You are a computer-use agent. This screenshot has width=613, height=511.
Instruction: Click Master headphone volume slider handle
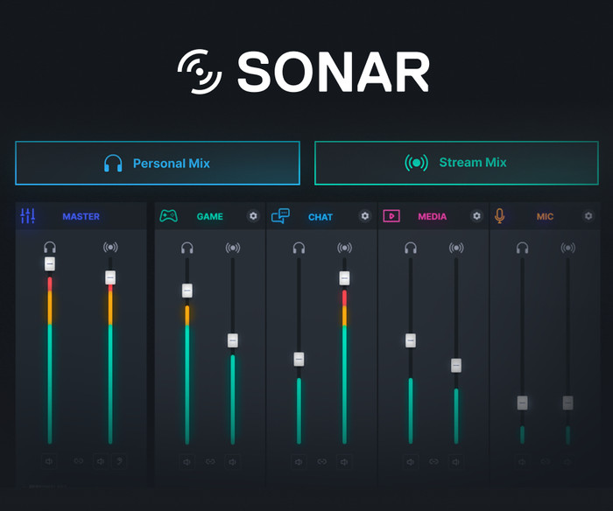pos(50,263)
